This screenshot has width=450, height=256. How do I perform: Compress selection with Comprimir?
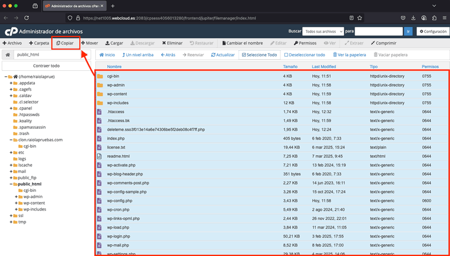click(x=383, y=43)
